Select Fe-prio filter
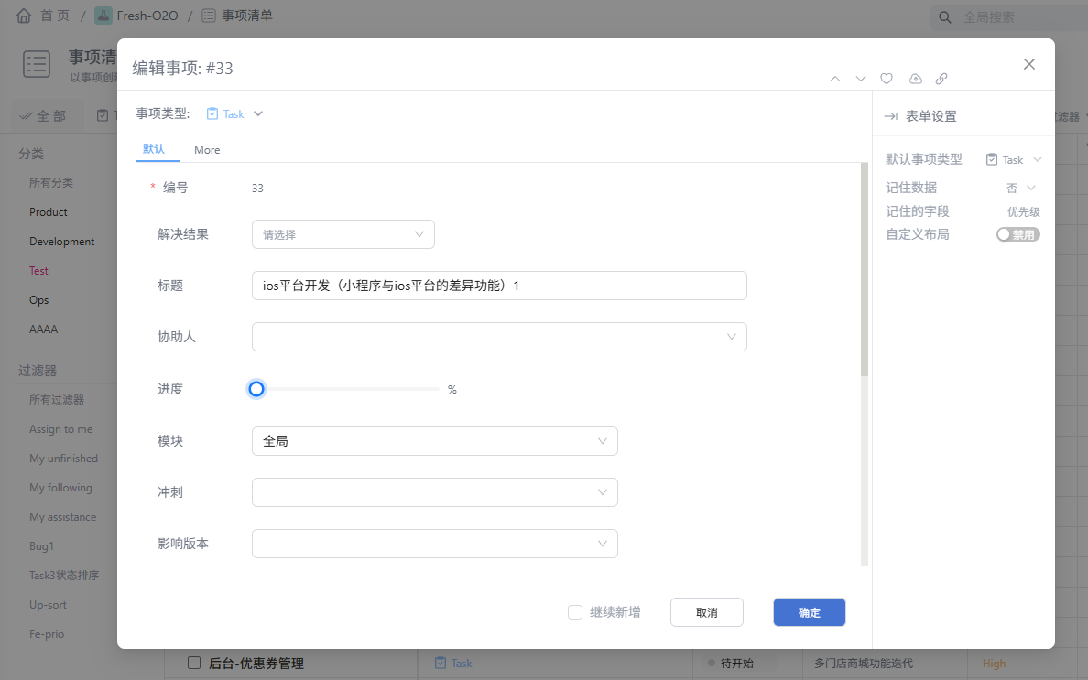This screenshot has width=1088, height=680. pyautogui.click(x=47, y=633)
